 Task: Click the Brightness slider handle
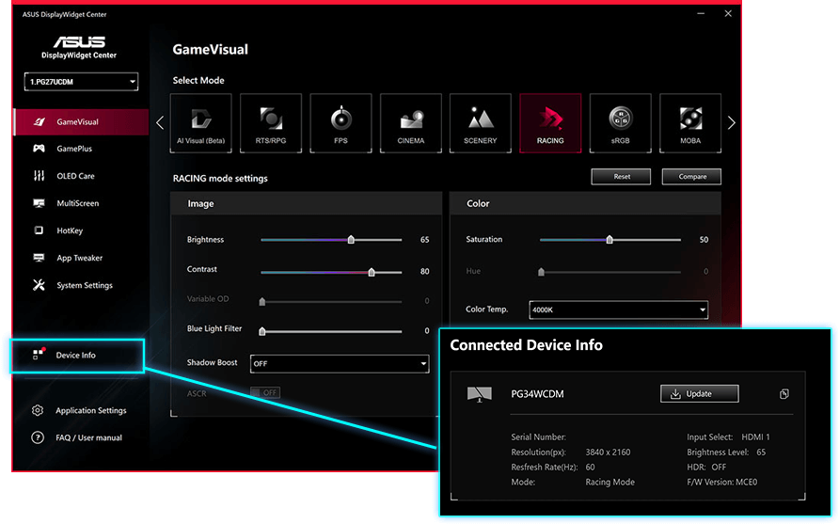click(x=351, y=240)
